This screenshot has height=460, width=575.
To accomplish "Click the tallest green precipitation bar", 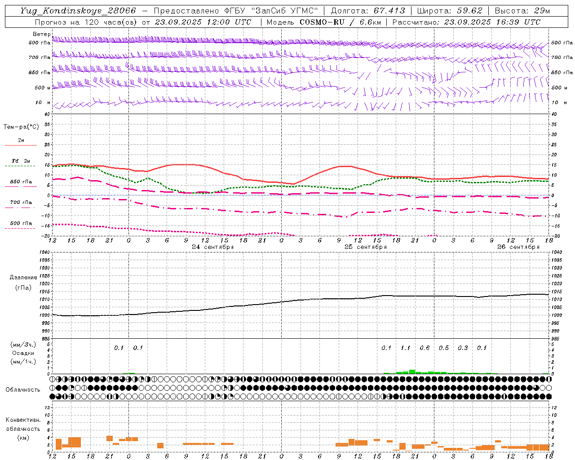I will tap(412, 372).
